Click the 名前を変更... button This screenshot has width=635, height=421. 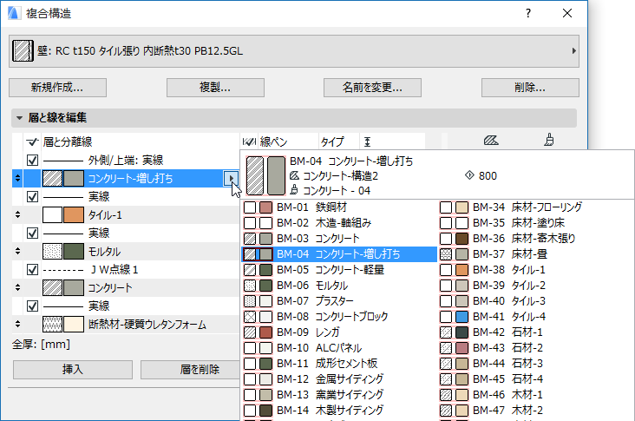pos(372,88)
